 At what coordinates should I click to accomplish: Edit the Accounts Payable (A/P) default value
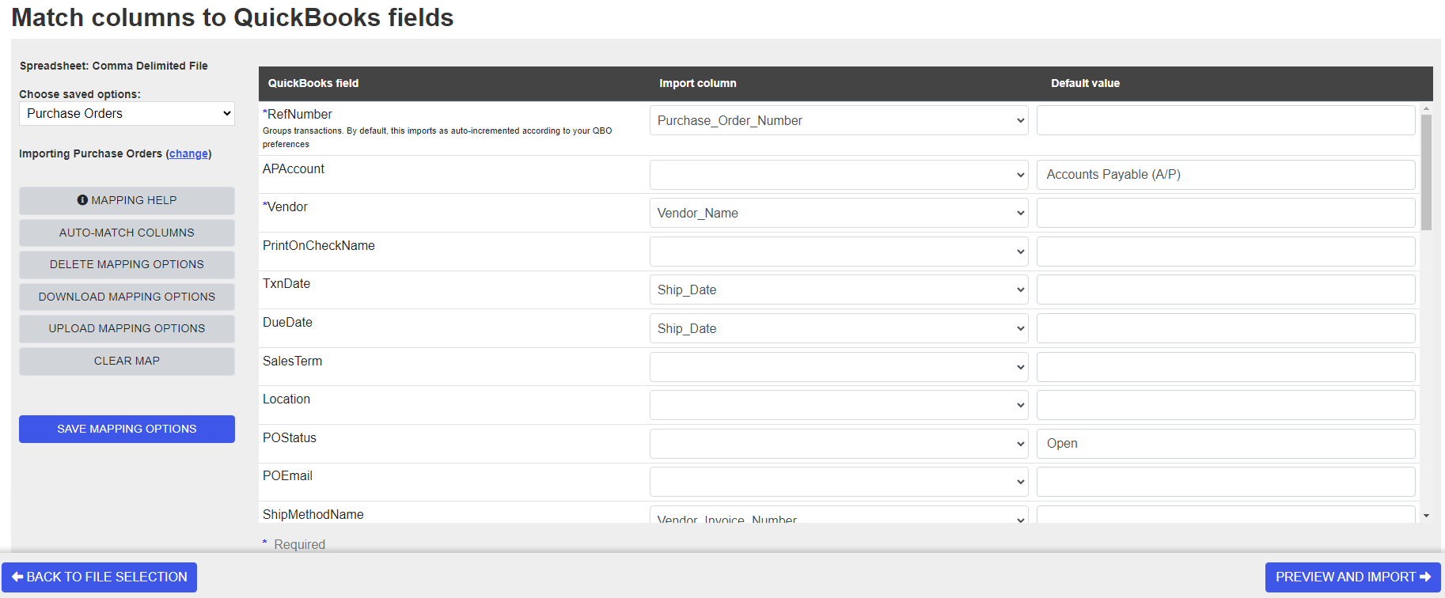tap(1226, 175)
